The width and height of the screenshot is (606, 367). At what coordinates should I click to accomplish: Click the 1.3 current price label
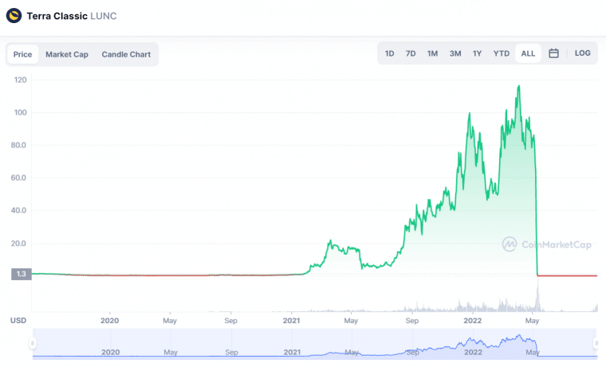[x=22, y=274]
